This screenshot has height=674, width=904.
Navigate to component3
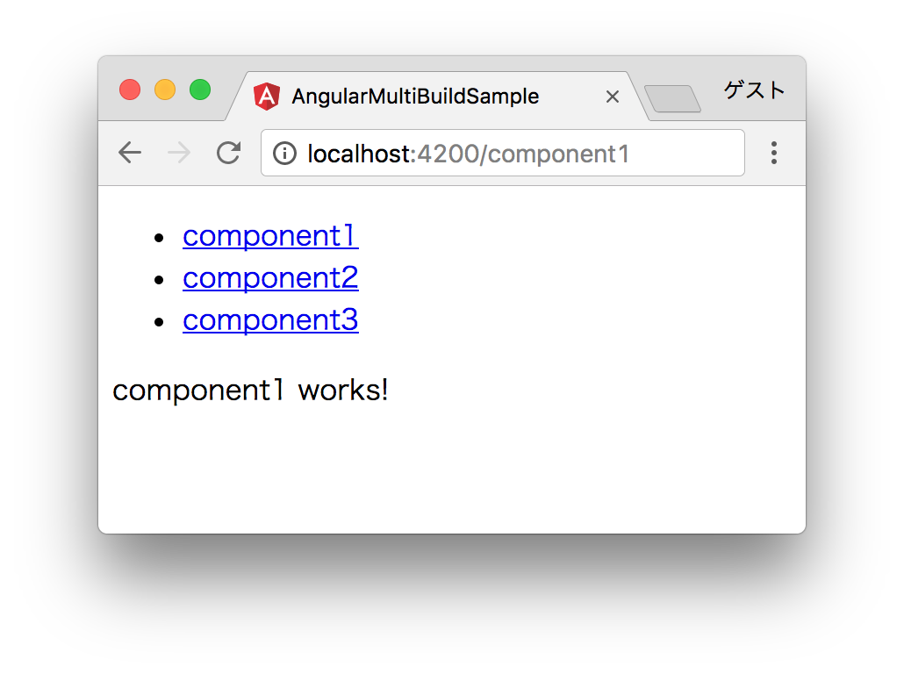[269, 319]
